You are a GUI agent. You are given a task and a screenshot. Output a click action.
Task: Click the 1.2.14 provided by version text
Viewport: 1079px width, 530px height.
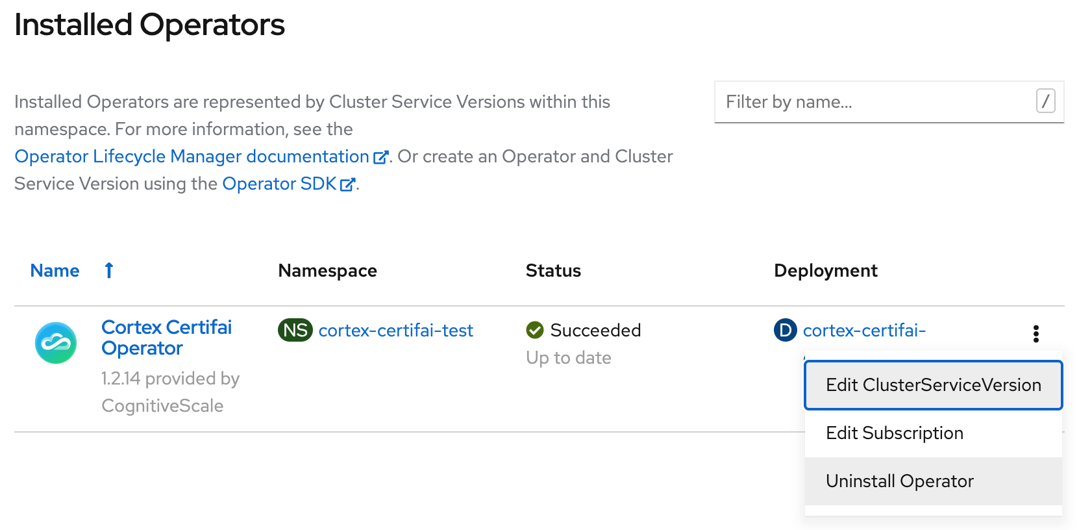(171, 379)
